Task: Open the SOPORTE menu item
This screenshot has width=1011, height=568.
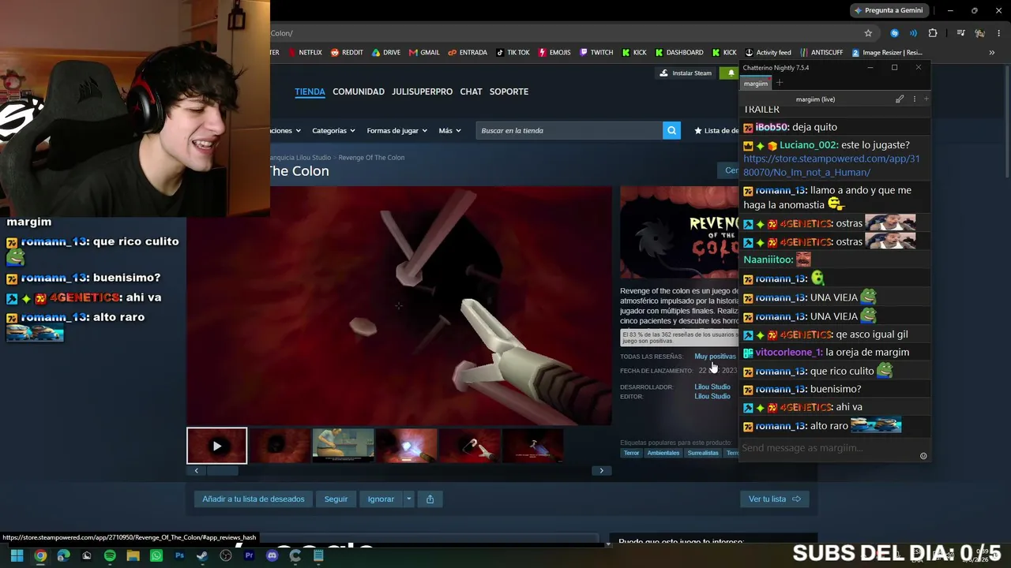Action: click(x=509, y=92)
